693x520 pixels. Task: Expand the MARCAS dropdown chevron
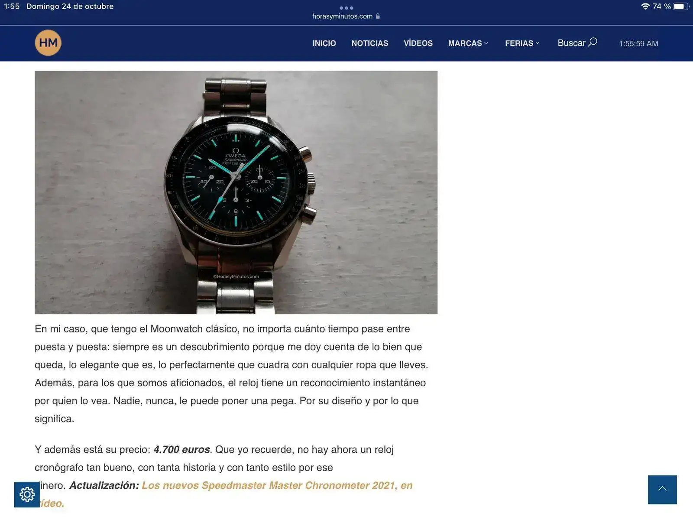486,43
